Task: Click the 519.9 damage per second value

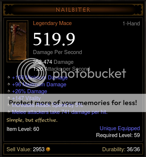Action: pyautogui.click(x=54, y=40)
